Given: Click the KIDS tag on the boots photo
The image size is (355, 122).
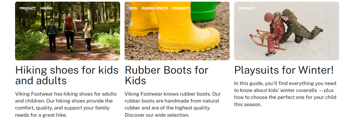Looking at the screenshot, I should [x=133, y=8].
